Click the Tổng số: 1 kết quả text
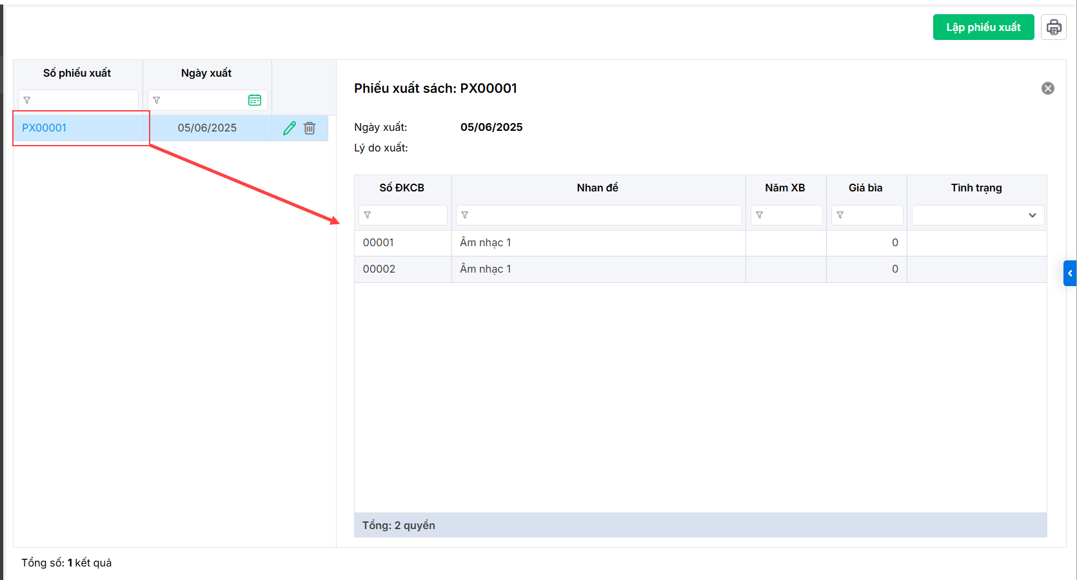 (x=66, y=563)
